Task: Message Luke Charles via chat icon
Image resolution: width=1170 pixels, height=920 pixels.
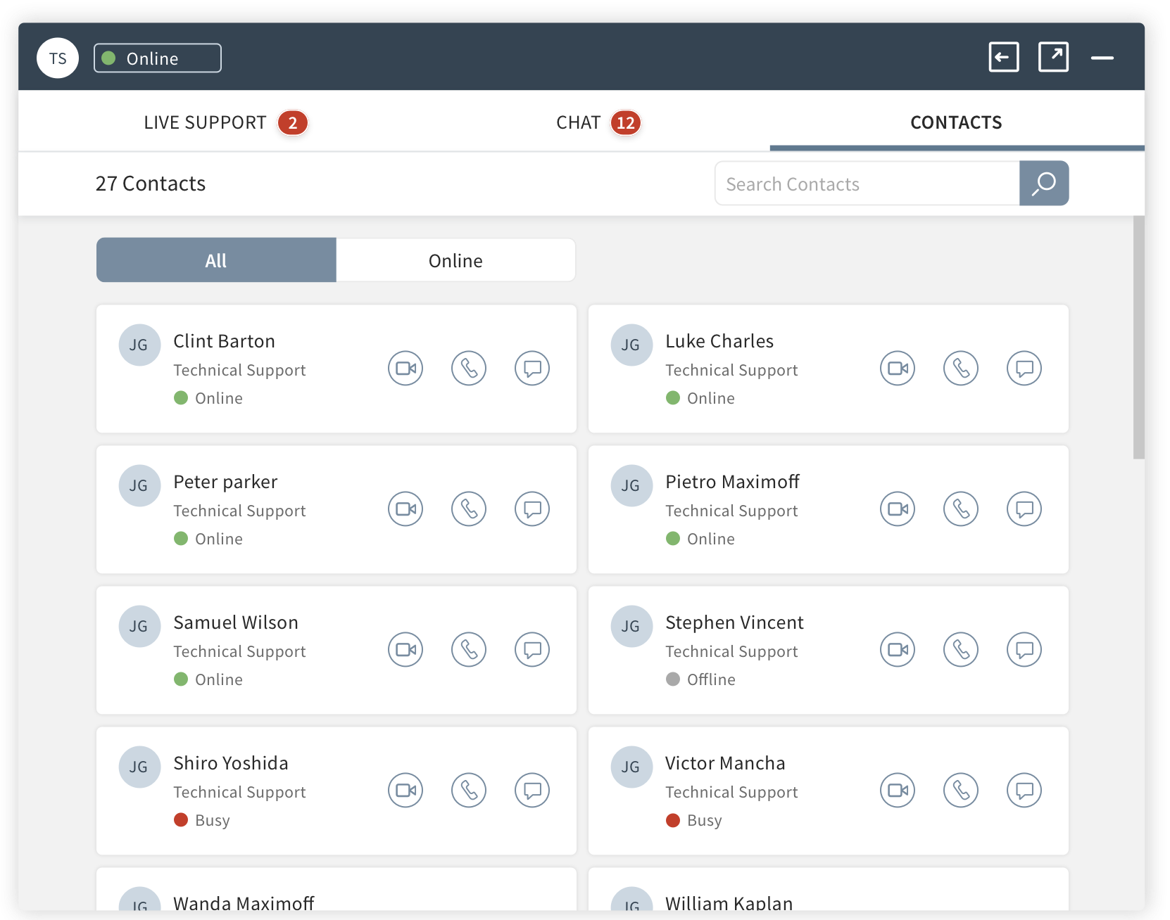Action: [x=1024, y=368]
